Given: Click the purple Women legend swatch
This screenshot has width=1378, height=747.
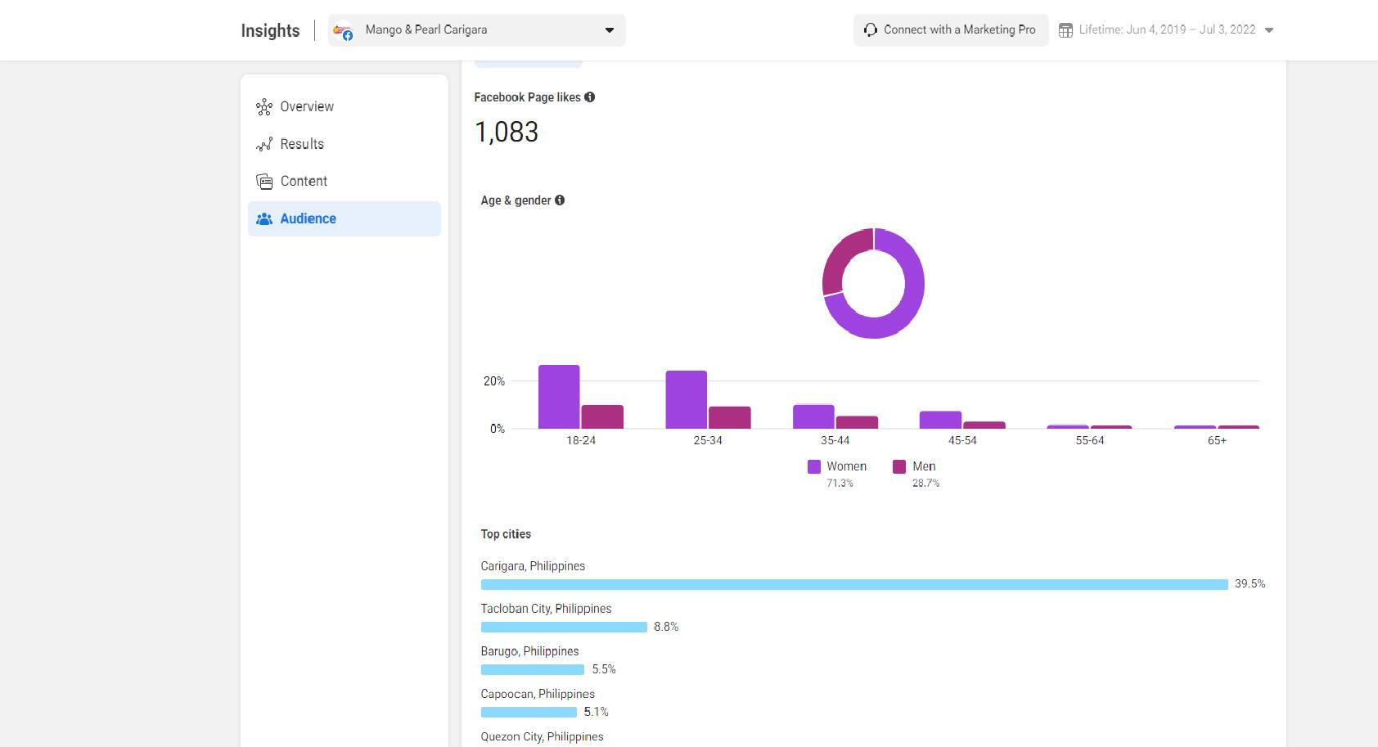Looking at the screenshot, I should click(x=814, y=466).
